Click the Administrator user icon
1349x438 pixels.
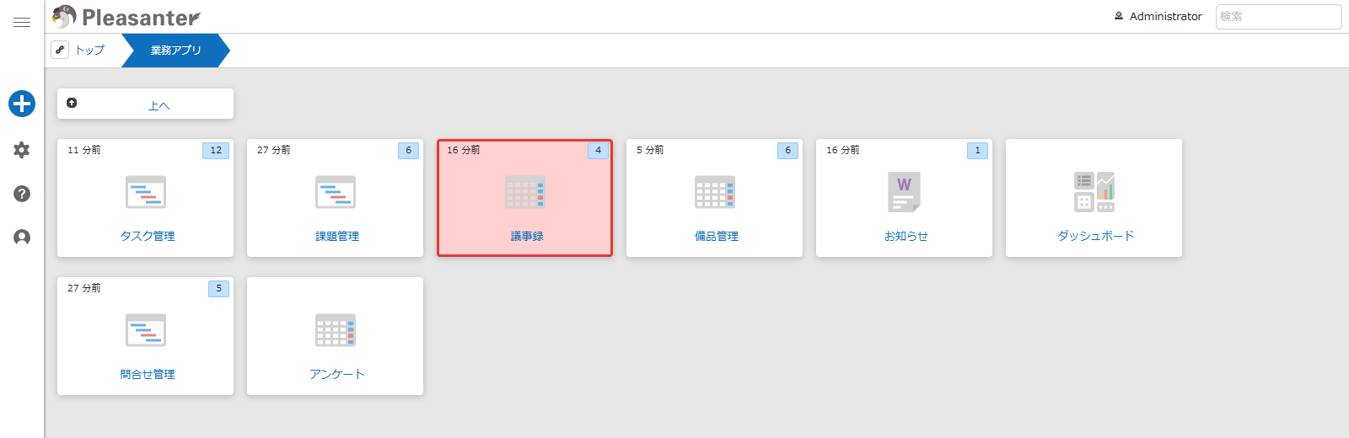[1119, 16]
